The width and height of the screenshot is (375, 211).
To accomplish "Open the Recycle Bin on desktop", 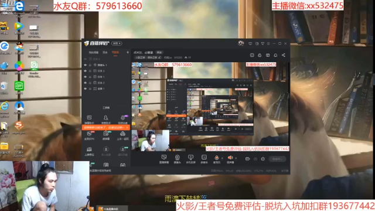I will [x=4, y=87].
